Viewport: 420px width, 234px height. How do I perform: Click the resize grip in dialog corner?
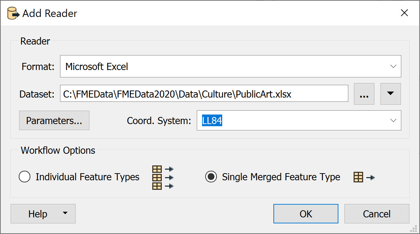(414, 229)
